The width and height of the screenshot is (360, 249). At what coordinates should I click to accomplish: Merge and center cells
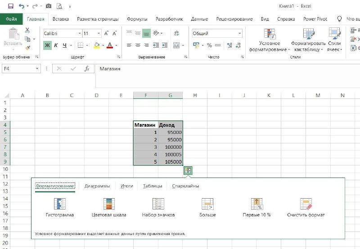tap(176, 45)
